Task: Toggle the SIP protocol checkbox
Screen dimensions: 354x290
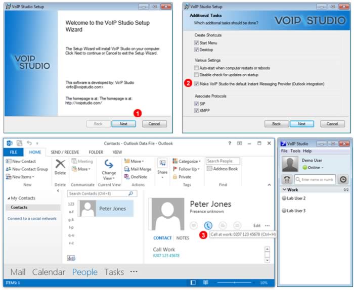Action: coord(196,104)
